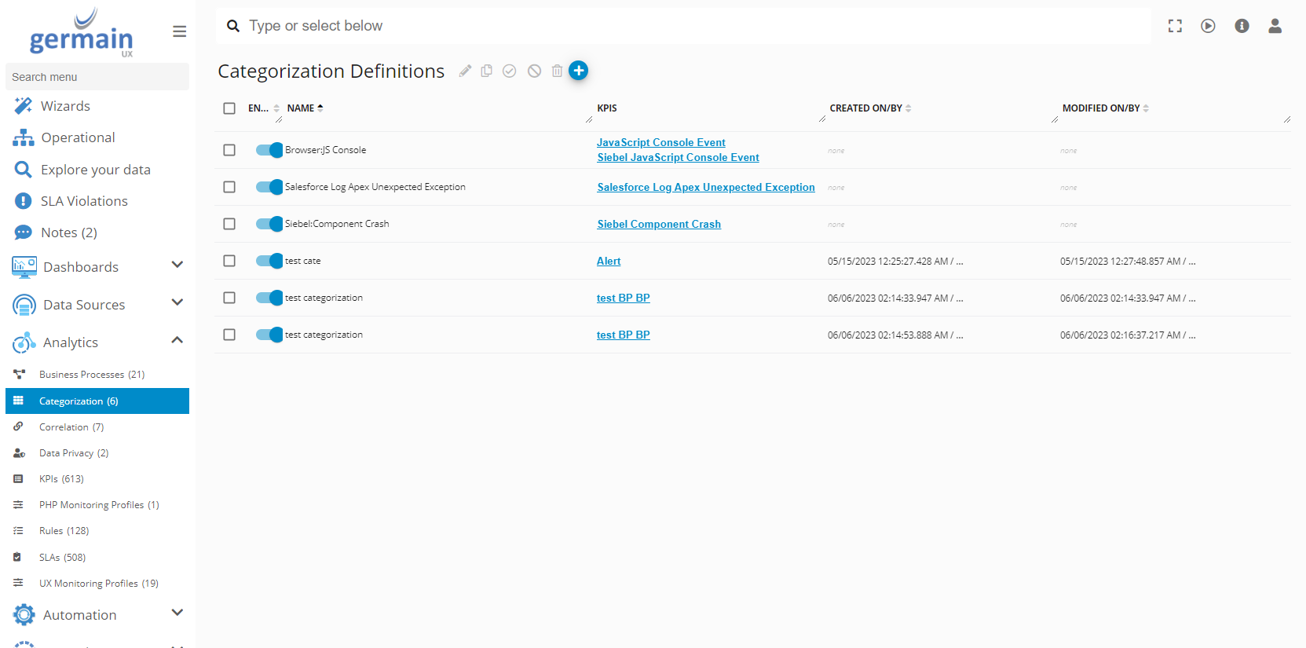Click the disable (circle slash) icon

click(534, 71)
